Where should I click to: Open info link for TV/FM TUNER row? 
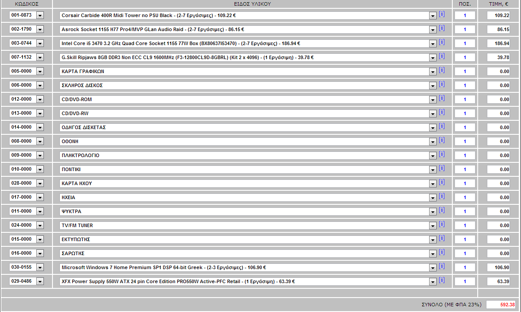pyautogui.click(x=441, y=224)
